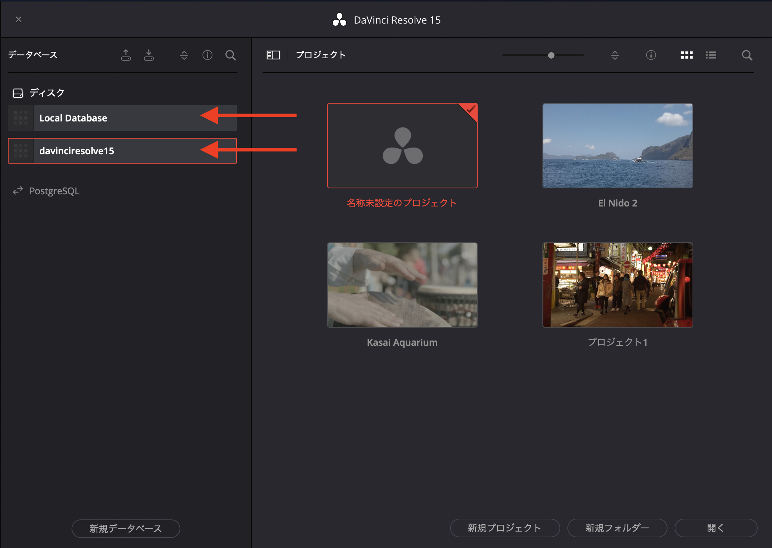Open project sort order menu

615,55
